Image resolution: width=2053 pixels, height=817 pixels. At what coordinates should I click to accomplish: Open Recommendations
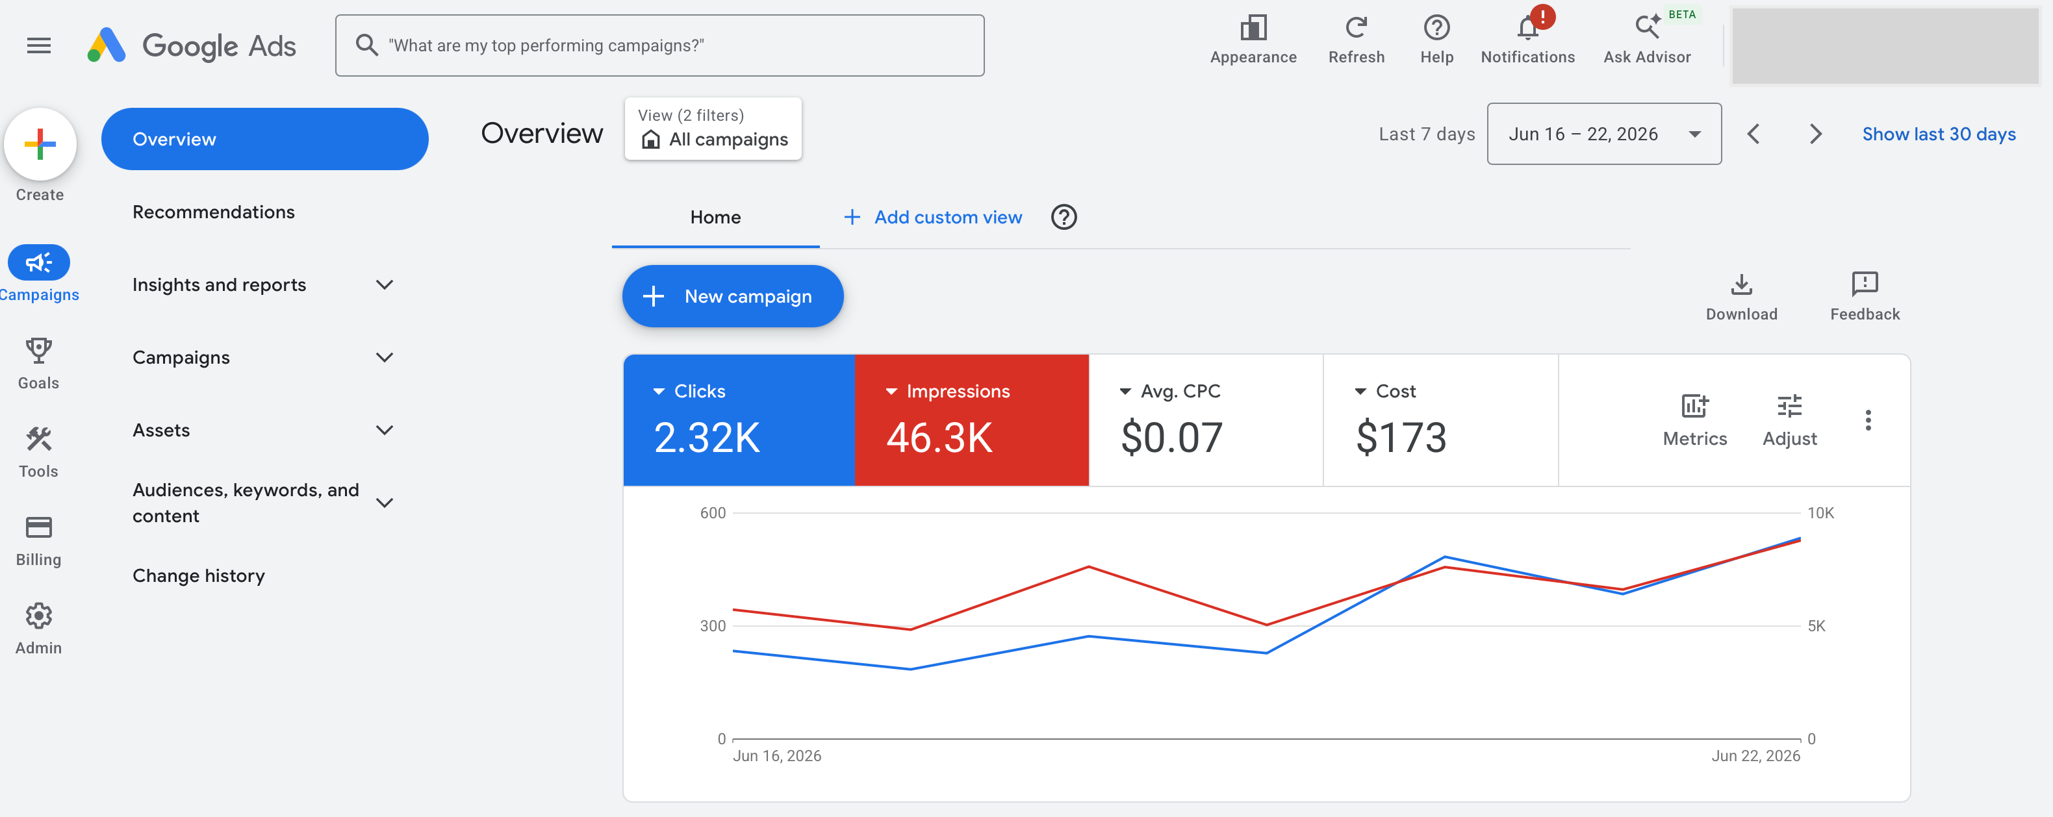click(214, 212)
